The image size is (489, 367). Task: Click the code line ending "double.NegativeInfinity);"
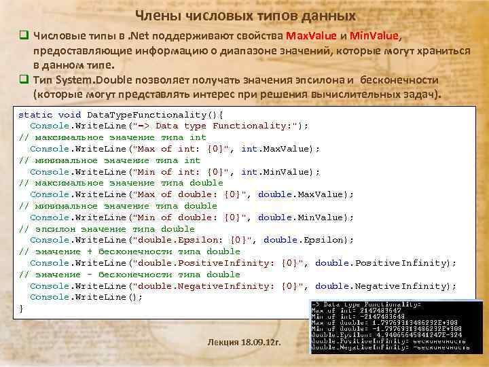click(243, 286)
